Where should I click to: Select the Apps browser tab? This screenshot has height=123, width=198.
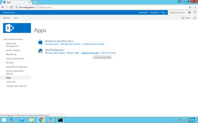pyautogui.click(x=16, y=2)
